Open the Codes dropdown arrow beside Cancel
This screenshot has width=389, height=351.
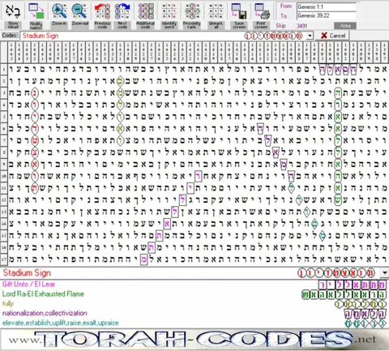click(x=310, y=36)
